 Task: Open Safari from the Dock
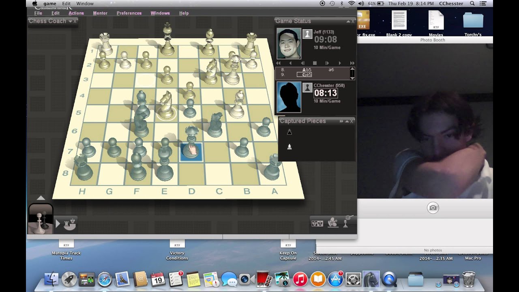[105, 279]
